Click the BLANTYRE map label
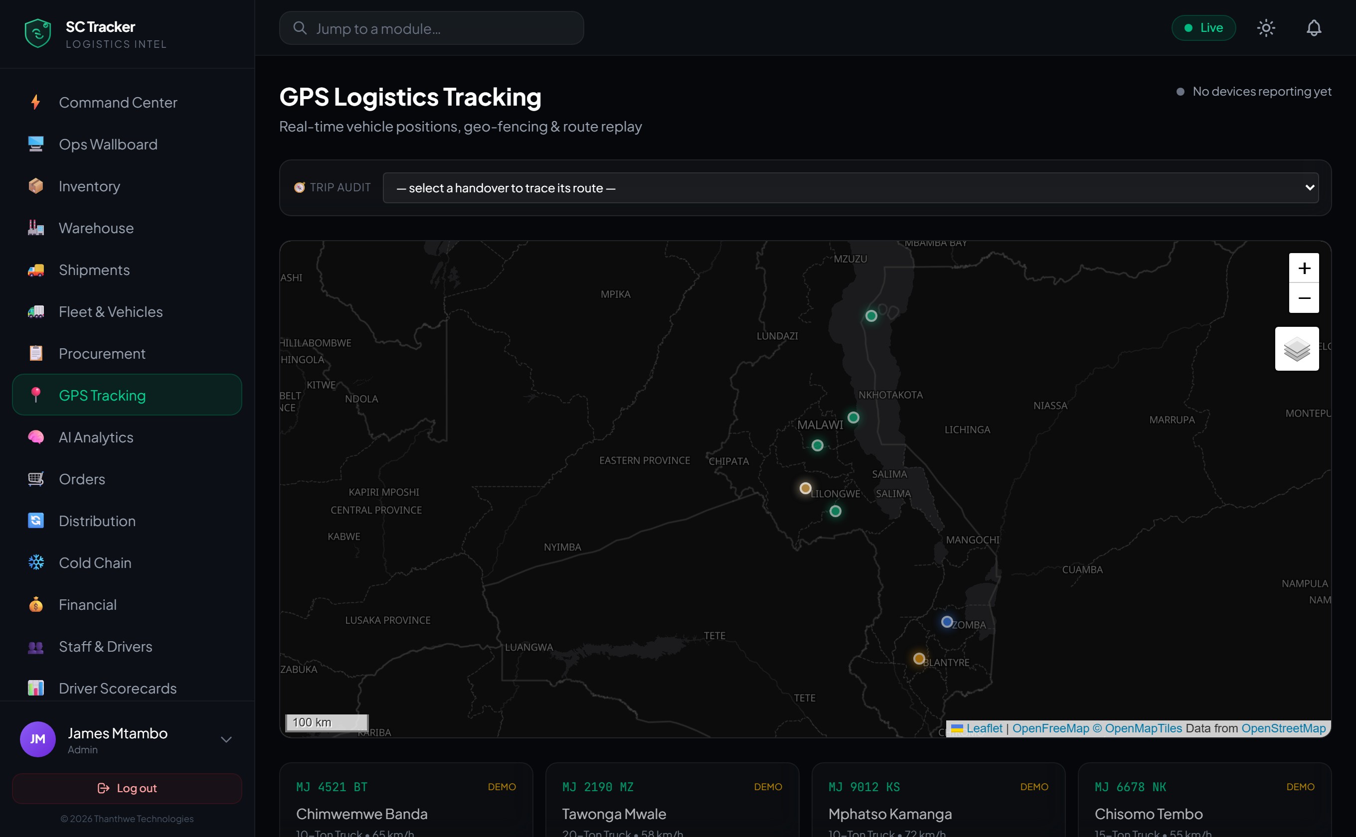 (946, 663)
